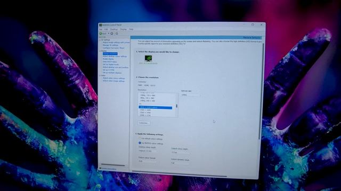Screen dimensions: 341x191
Task: Select Use NVIDIA colour settings radio
Action: click(140, 143)
